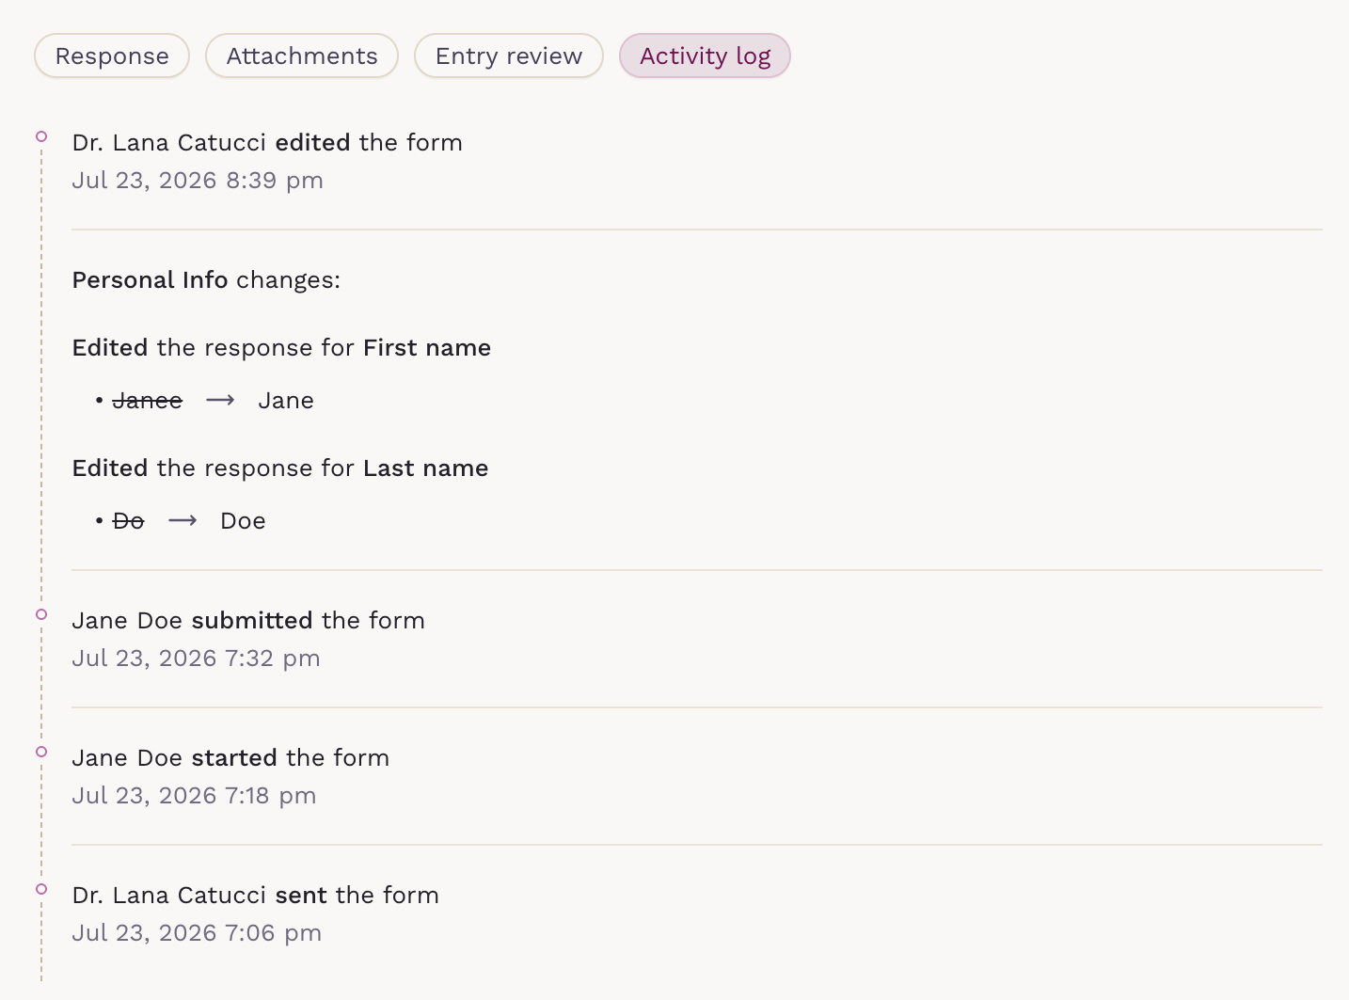Select the timeline dot next to Jane Doe started
The width and height of the screenshot is (1349, 1000).
point(41,752)
